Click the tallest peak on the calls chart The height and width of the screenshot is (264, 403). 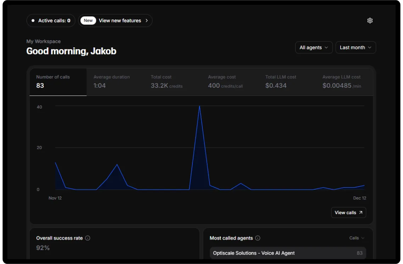point(200,106)
